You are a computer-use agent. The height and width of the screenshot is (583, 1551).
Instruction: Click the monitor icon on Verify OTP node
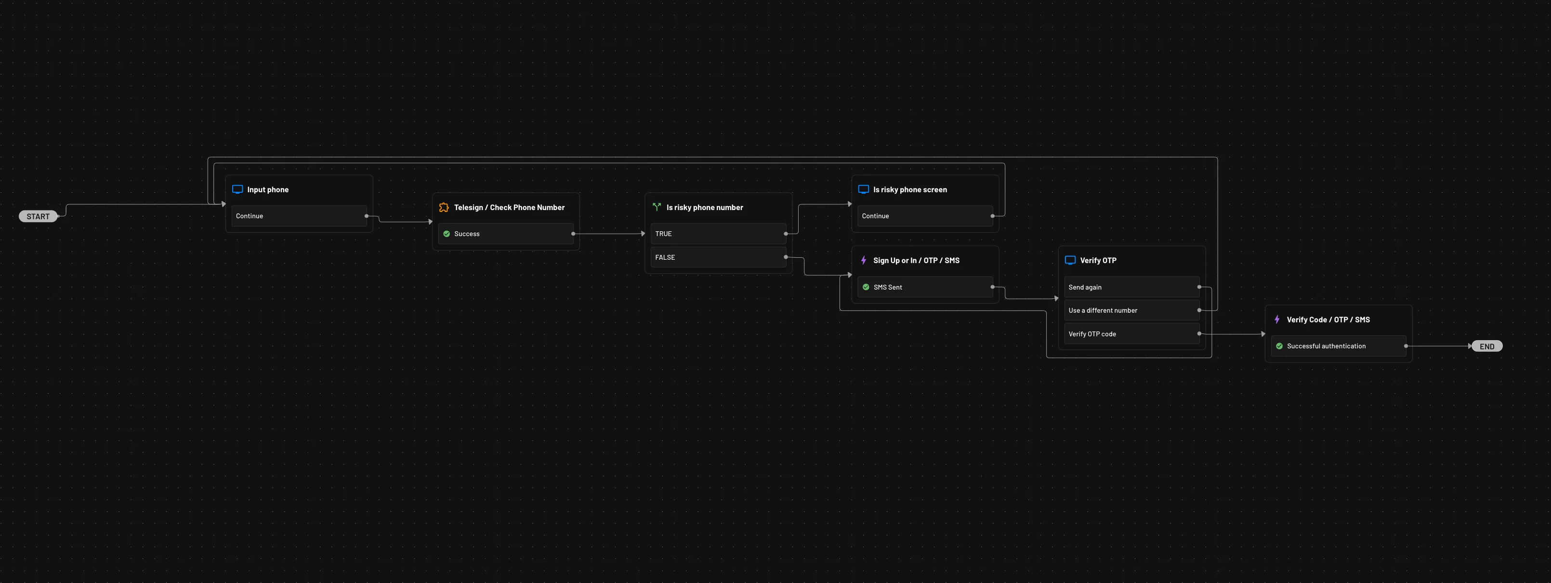1070,260
